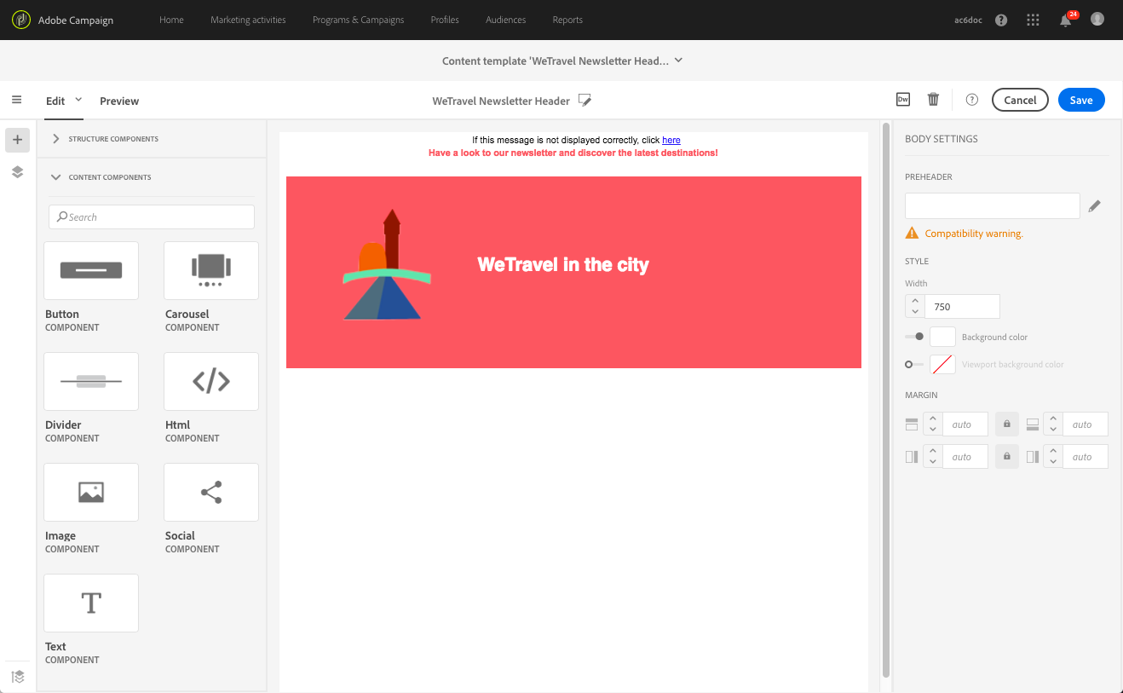Open the content template title dropdown
Image resolution: width=1123 pixels, height=693 pixels.
tap(679, 61)
